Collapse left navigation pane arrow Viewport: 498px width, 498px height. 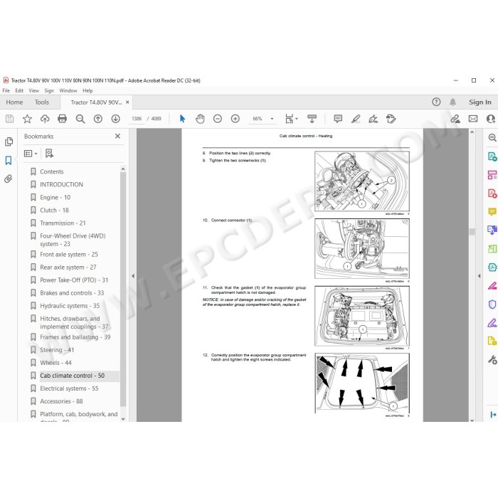click(133, 276)
